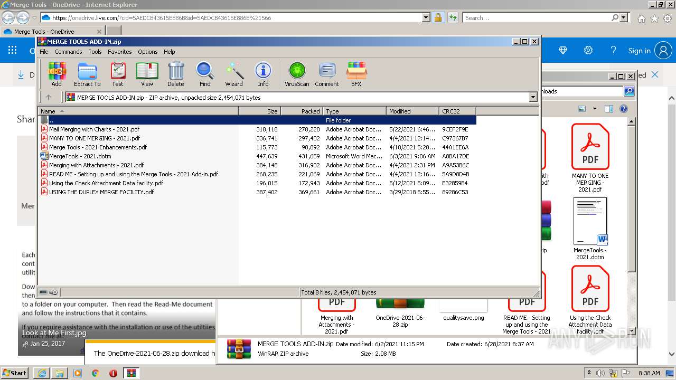The width and height of the screenshot is (676, 380).
Task: Select MergeTools - 2021.dotm thumbnail in Explorer
Action: pos(590,229)
